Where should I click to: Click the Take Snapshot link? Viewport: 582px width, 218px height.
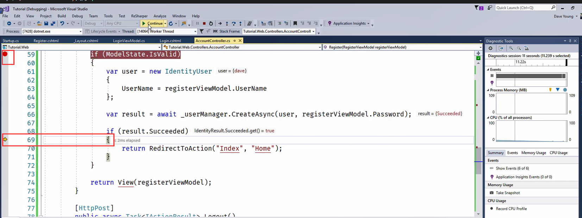[x=508, y=193]
